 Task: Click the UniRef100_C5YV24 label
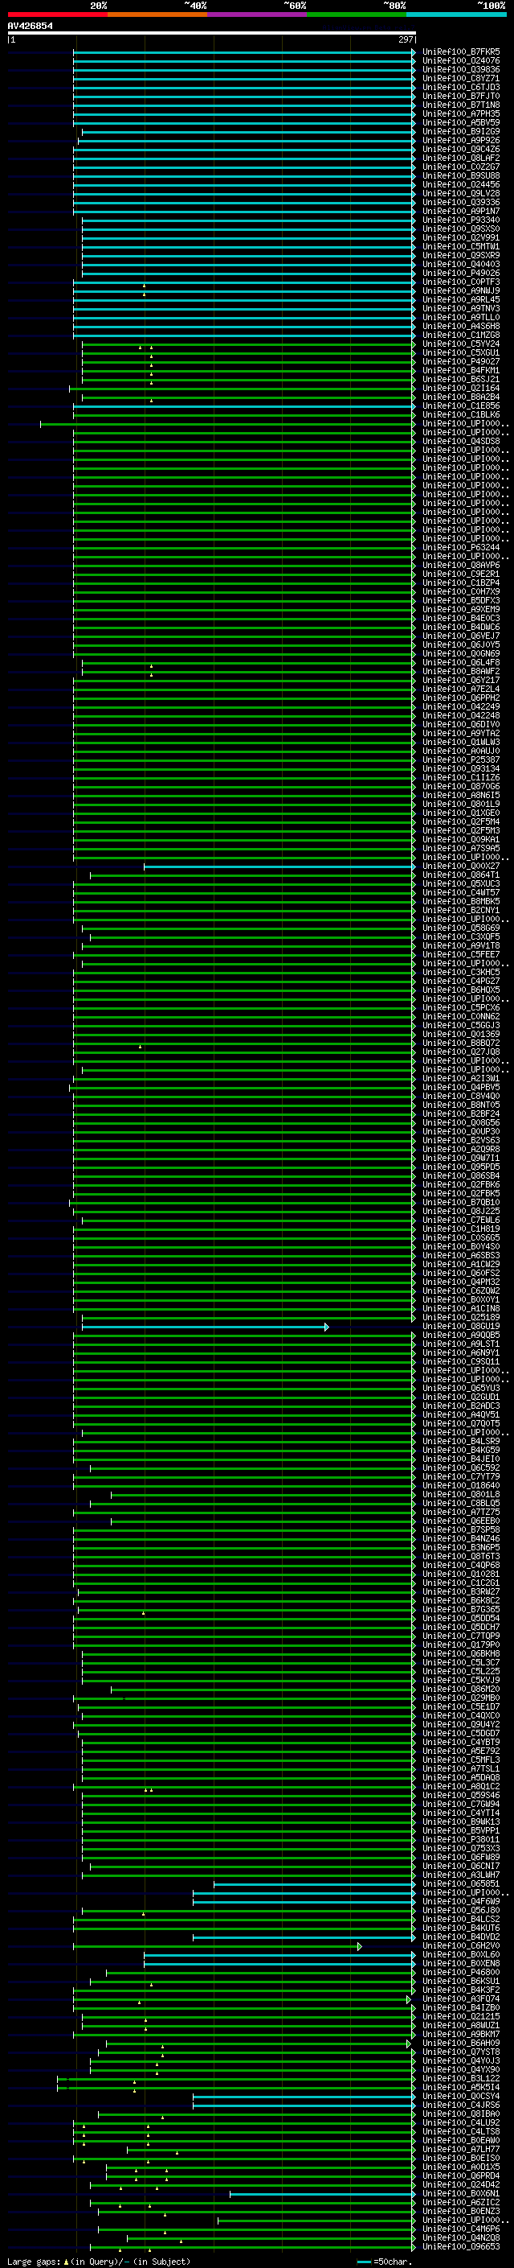461,344
